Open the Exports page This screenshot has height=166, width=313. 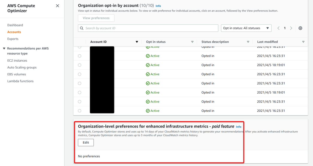[x=13, y=39]
